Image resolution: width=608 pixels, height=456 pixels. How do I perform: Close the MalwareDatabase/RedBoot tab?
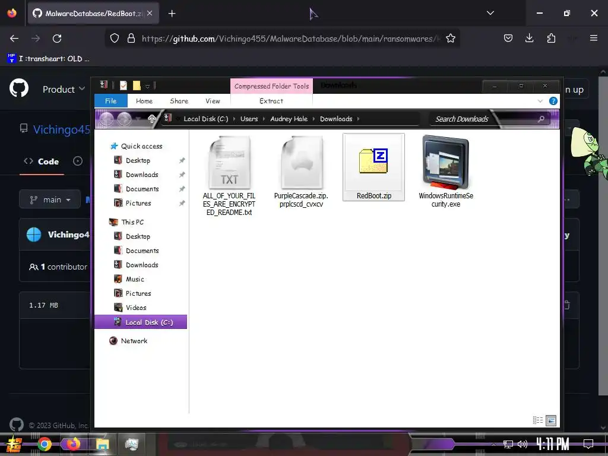tap(150, 13)
